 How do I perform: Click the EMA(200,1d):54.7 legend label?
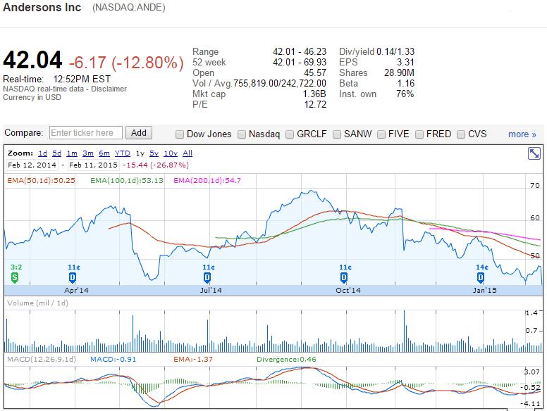[x=207, y=180]
